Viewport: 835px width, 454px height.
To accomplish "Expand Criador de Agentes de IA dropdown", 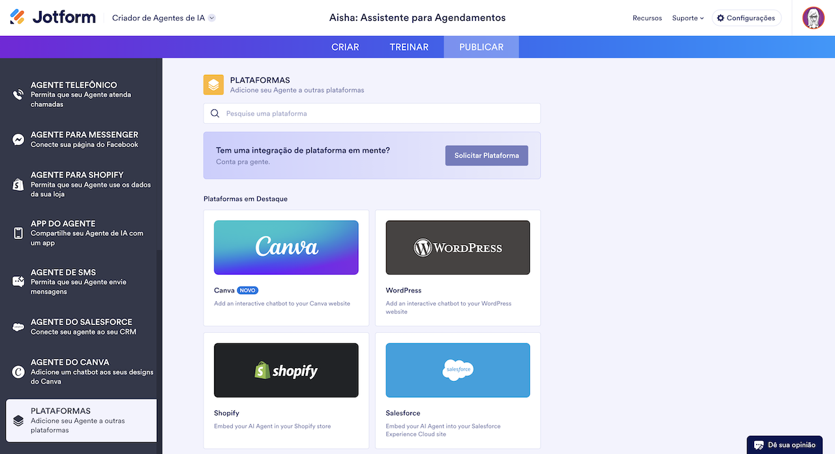I will pos(164,18).
